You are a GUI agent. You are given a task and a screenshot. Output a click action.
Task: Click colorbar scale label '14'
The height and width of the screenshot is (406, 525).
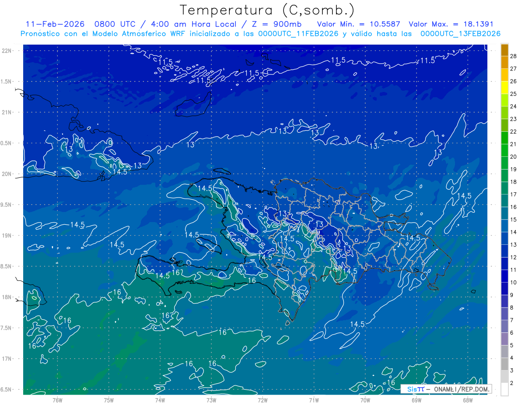514,232
